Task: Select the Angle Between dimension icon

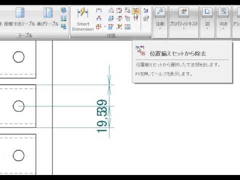Action: pos(99,18)
